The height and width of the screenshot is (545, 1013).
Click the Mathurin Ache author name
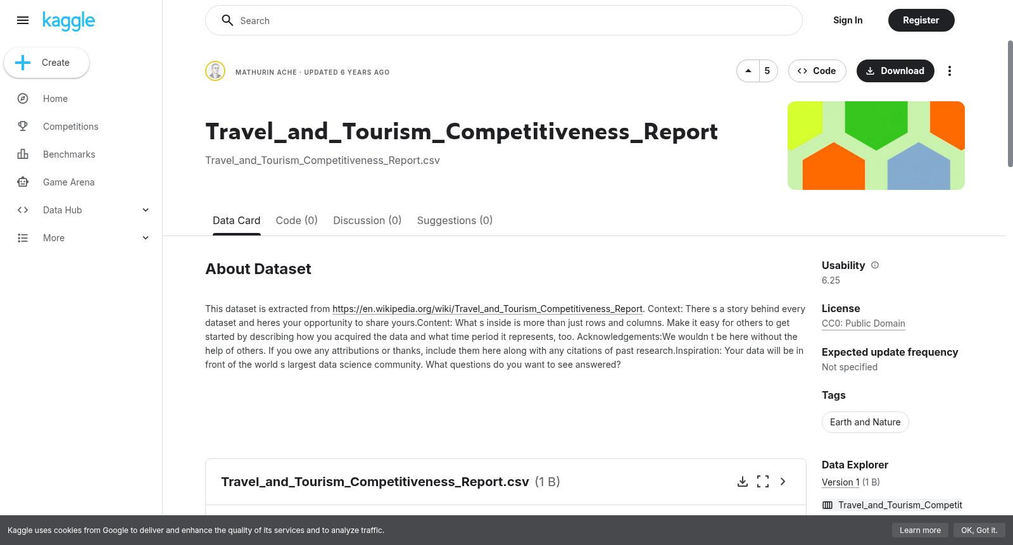[266, 72]
